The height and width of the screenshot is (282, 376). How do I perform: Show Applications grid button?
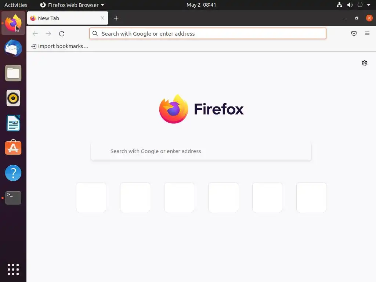point(13,270)
